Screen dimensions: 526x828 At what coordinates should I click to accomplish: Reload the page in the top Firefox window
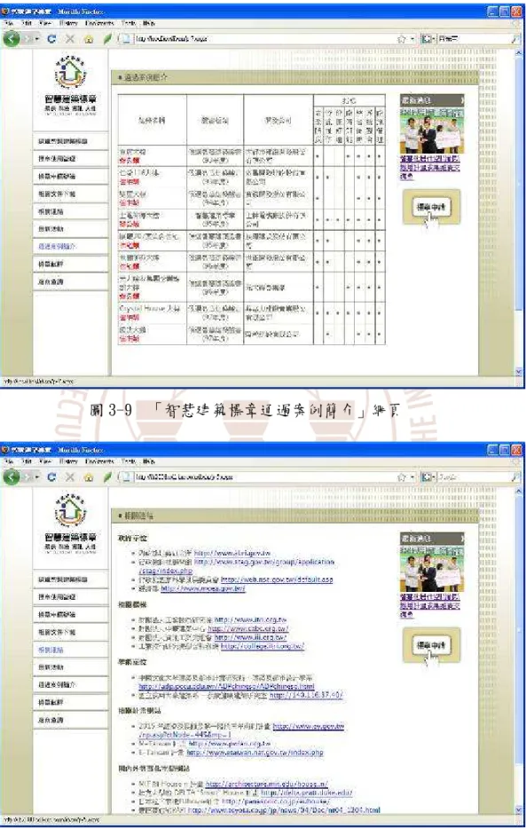[51, 38]
